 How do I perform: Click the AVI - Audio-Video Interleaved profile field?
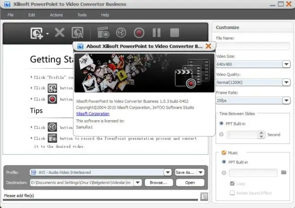coord(97,172)
